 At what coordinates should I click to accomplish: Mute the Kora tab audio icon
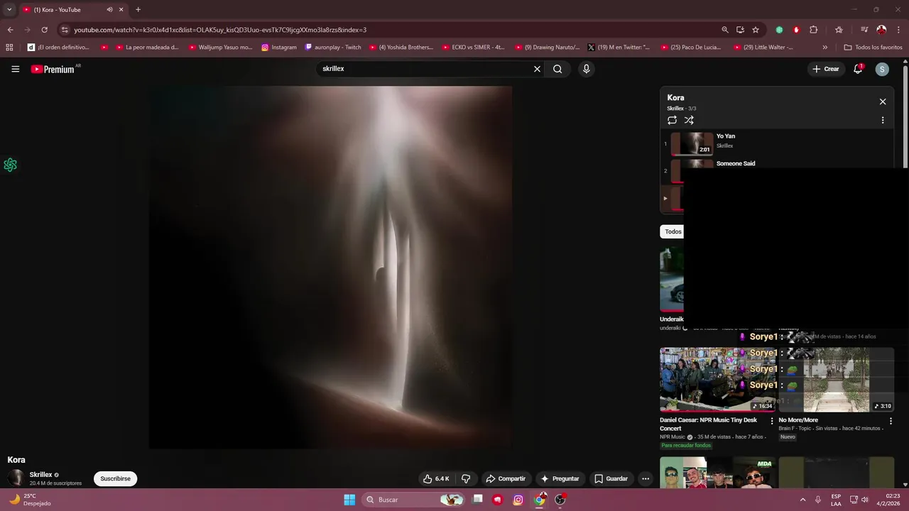coord(109,10)
